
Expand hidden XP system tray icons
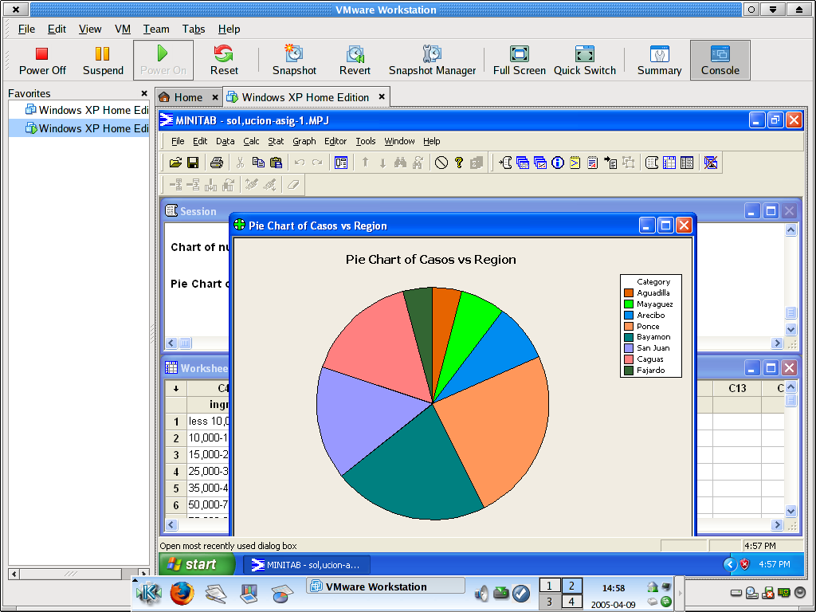tap(730, 564)
